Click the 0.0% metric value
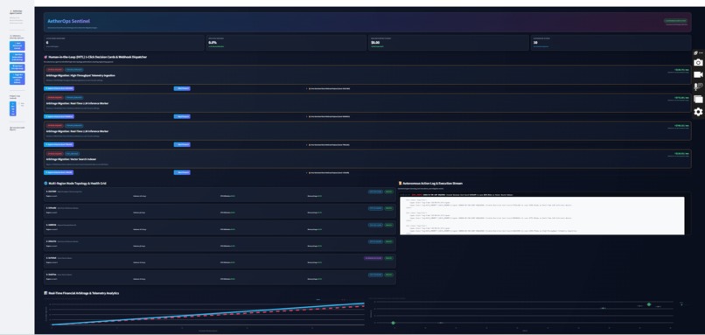 point(213,42)
